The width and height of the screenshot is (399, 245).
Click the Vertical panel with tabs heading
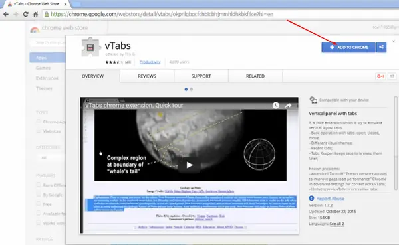[x=333, y=114]
